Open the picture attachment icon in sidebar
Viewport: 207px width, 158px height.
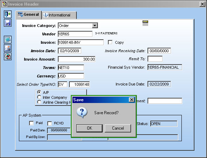[x=8, y=48]
